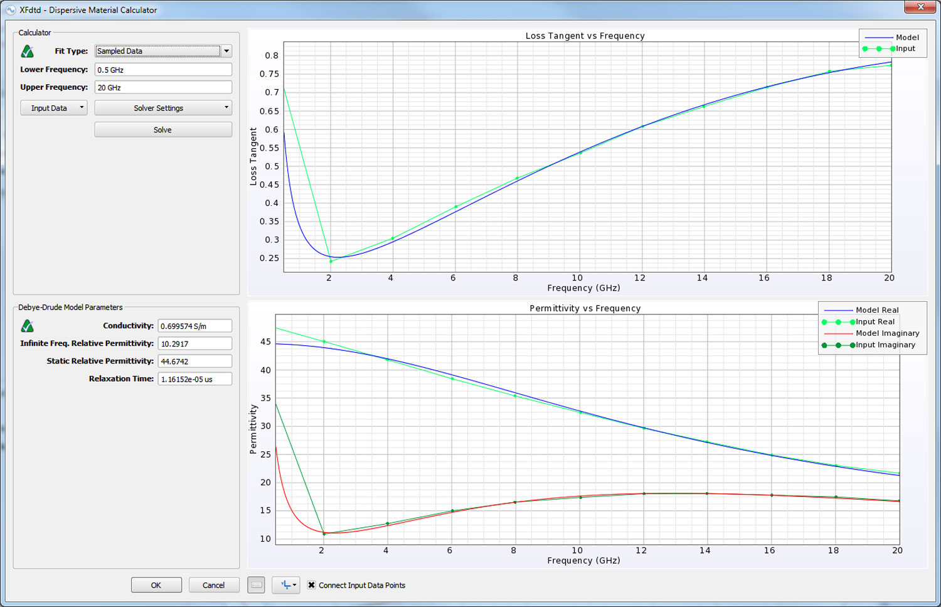Viewport: 941px width, 607px height.
Task: Click the Debye-Drude Model Parameters group title
Action: pos(70,308)
